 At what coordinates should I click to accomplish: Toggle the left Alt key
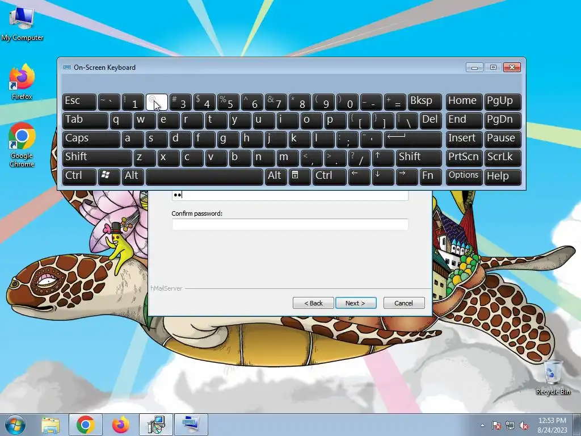click(133, 177)
